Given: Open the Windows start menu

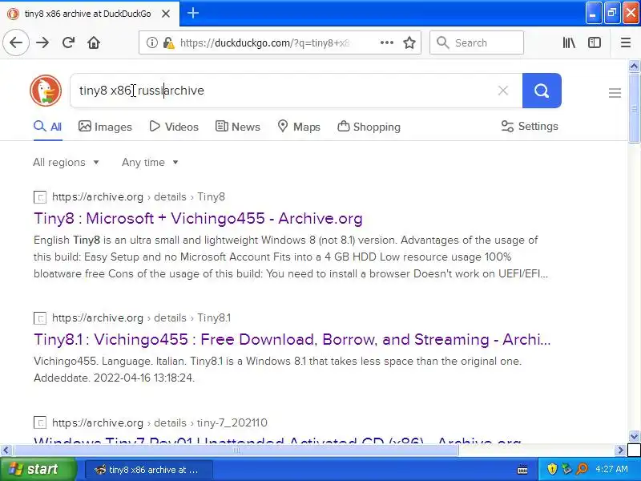Looking at the screenshot, I should coord(37,469).
